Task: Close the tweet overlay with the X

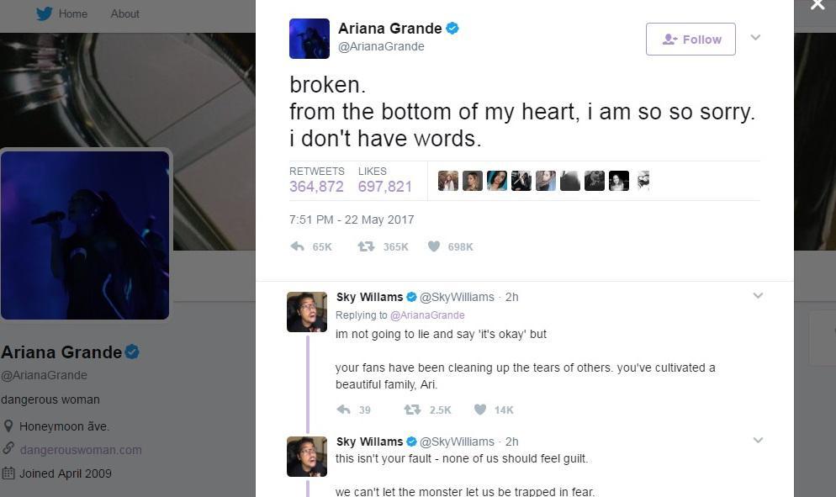Action: pos(817,5)
